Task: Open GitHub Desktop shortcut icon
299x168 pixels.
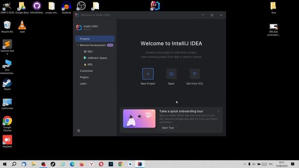Action: click(37, 7)
